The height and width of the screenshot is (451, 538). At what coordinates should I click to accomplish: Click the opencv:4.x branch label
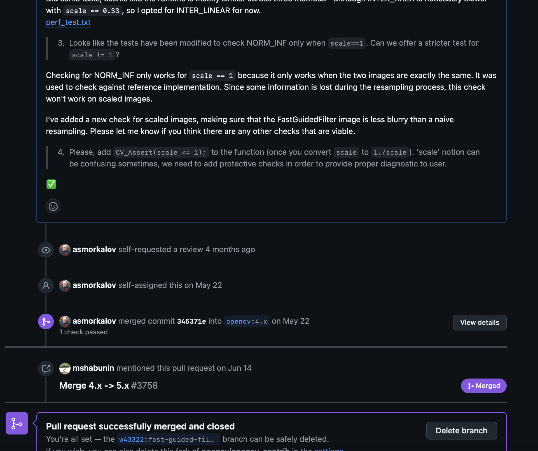pos(247,321)
